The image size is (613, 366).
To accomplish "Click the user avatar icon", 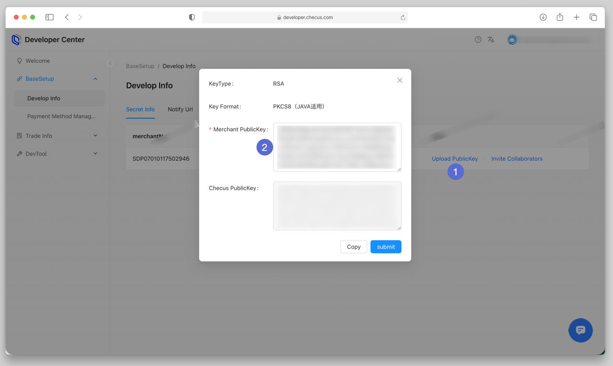I will [512, 40].
